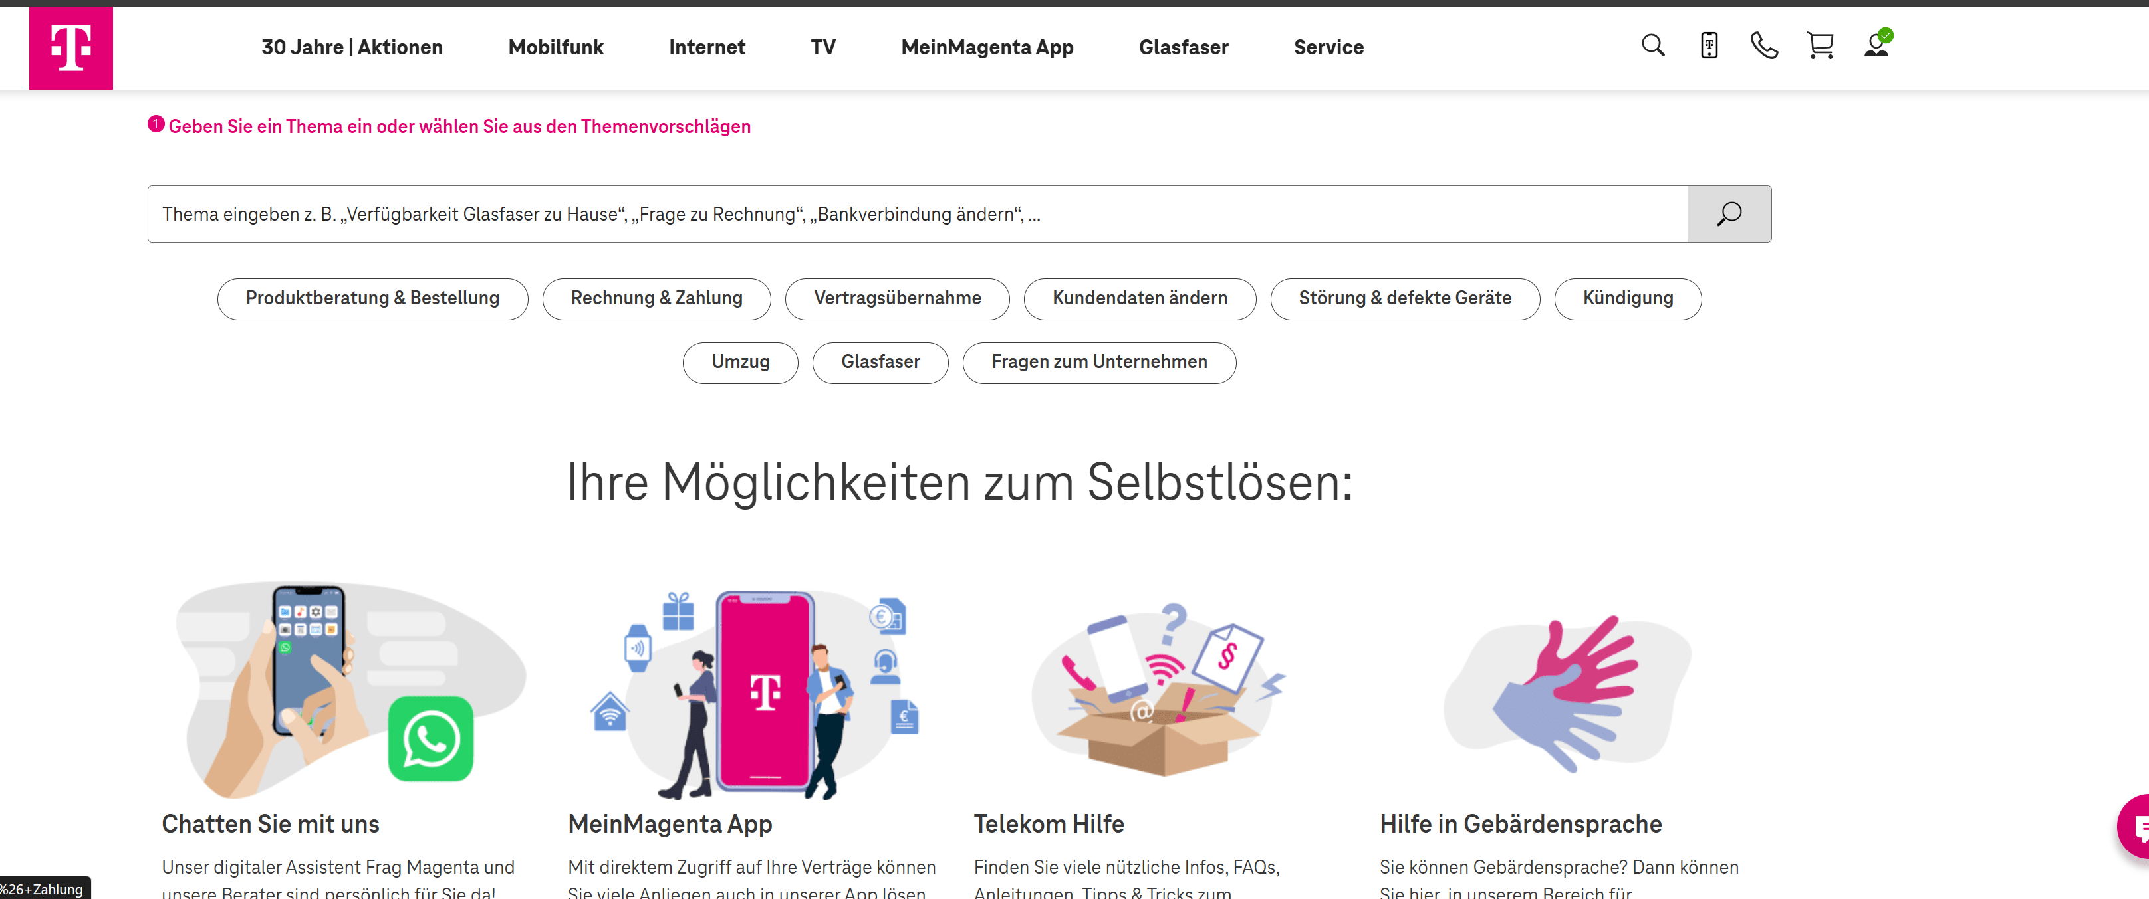Viewport: 2149px width, 899px height.
Task: Select Störung & defekte Geräte topic
Action: pyautogui.click(x=1404, y=298)
